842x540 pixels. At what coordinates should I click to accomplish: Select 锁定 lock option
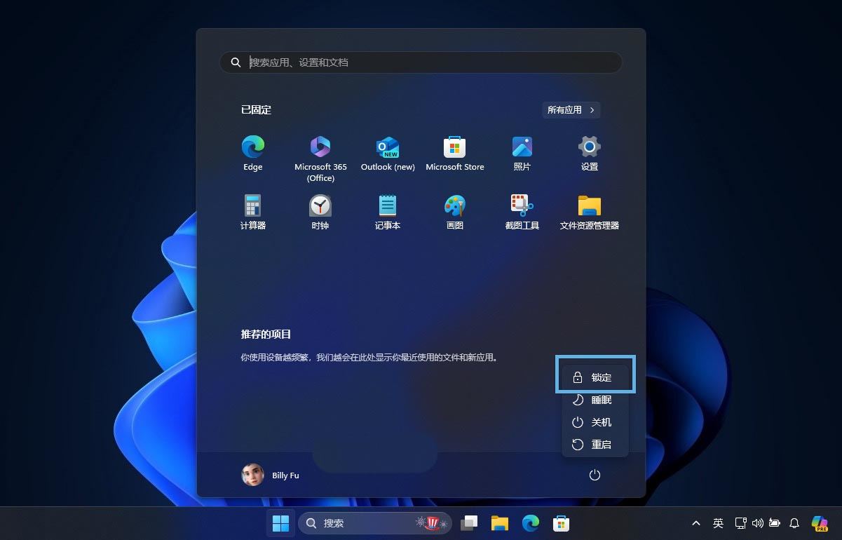[595, 377]
